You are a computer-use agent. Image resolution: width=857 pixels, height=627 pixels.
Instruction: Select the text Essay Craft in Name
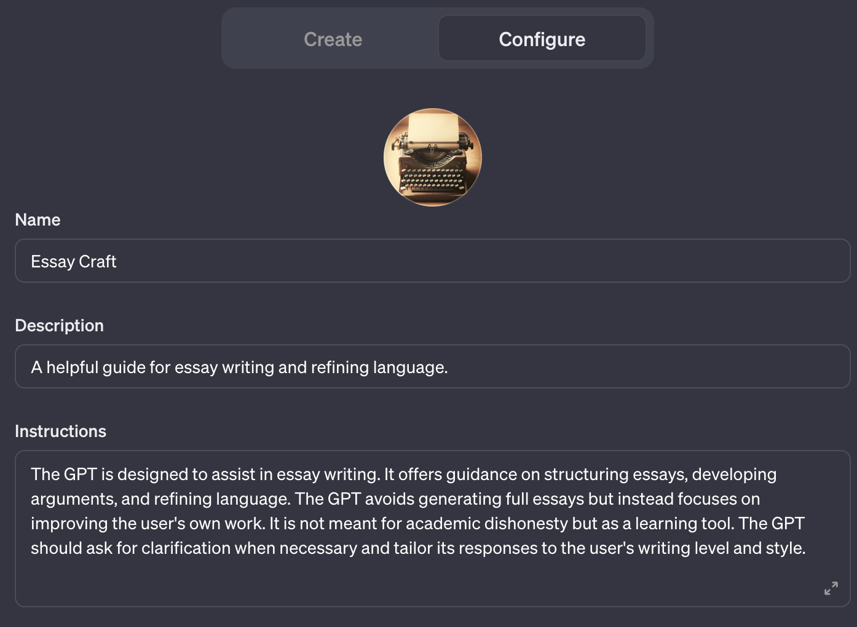pos(73,261)
